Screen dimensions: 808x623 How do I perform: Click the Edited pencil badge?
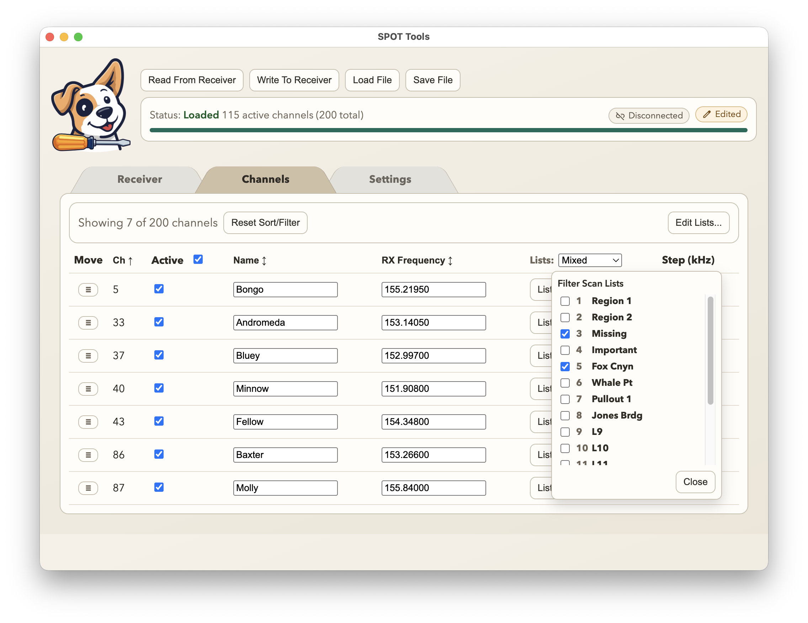pos(721,114)
